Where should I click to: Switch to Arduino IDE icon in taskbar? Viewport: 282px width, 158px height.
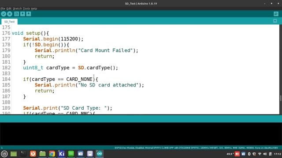[x=100, y=154]
